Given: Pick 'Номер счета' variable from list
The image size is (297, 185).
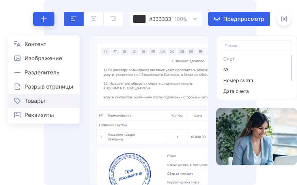Looking at the screenshot, I should tap(238, 80).
